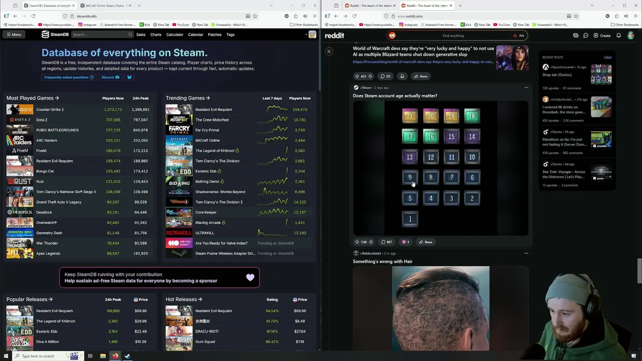The width and height of the screenshot is (642, 361).
Task: Open the Calendar page on SteamDB
Action: 196,35
